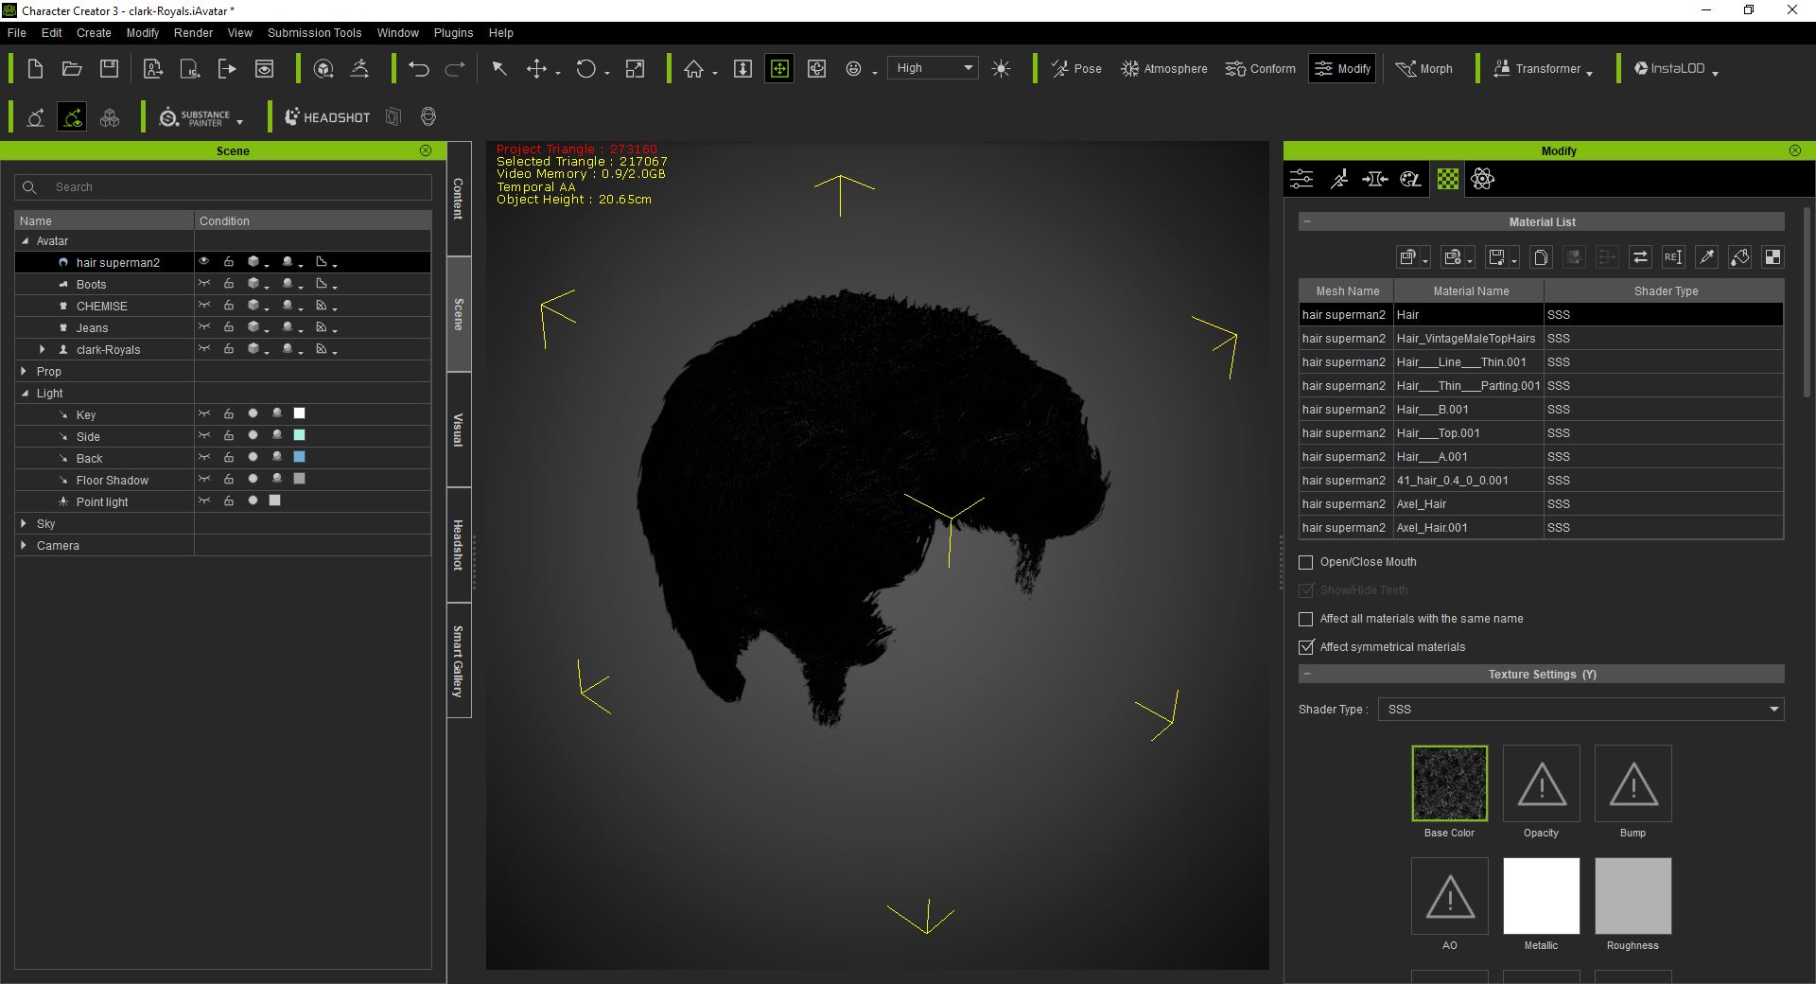Image resolution: width=1816 pixels, height=984 pixels.
Task: Click the Morph button
Action: [x=1423, y=68]
